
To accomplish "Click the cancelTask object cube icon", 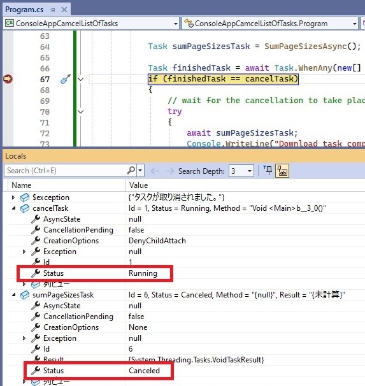I will click(25, 208).
